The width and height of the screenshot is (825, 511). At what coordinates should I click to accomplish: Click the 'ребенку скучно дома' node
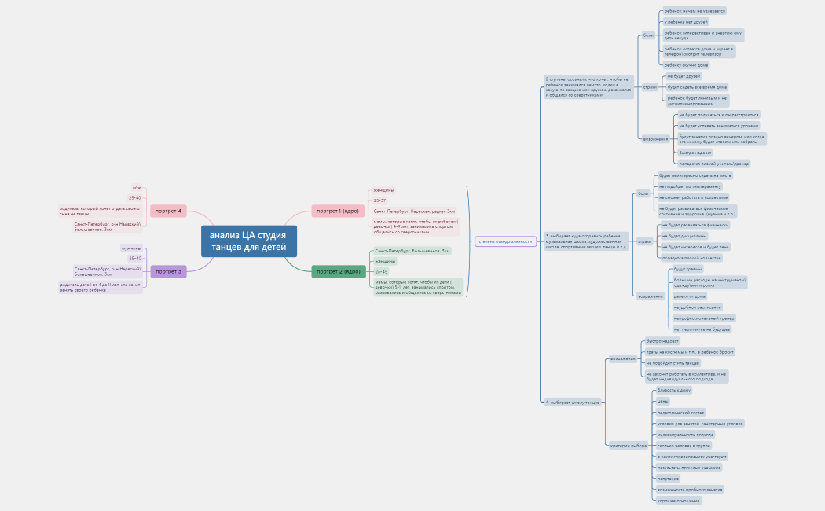[686, 65]
